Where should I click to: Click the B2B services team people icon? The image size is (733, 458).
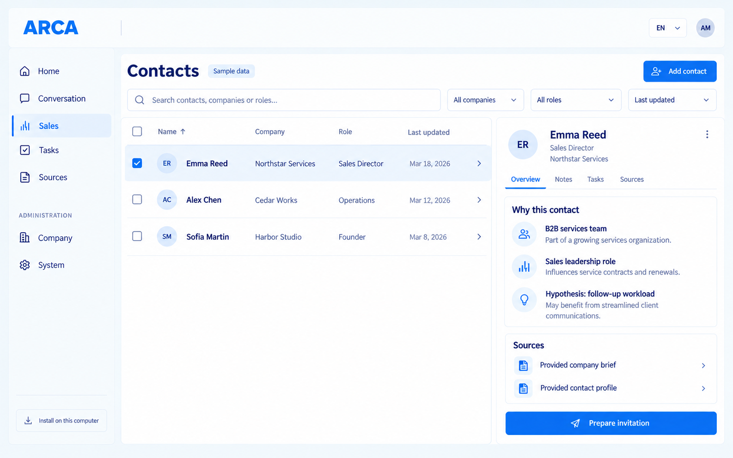(x=524, y=234)
